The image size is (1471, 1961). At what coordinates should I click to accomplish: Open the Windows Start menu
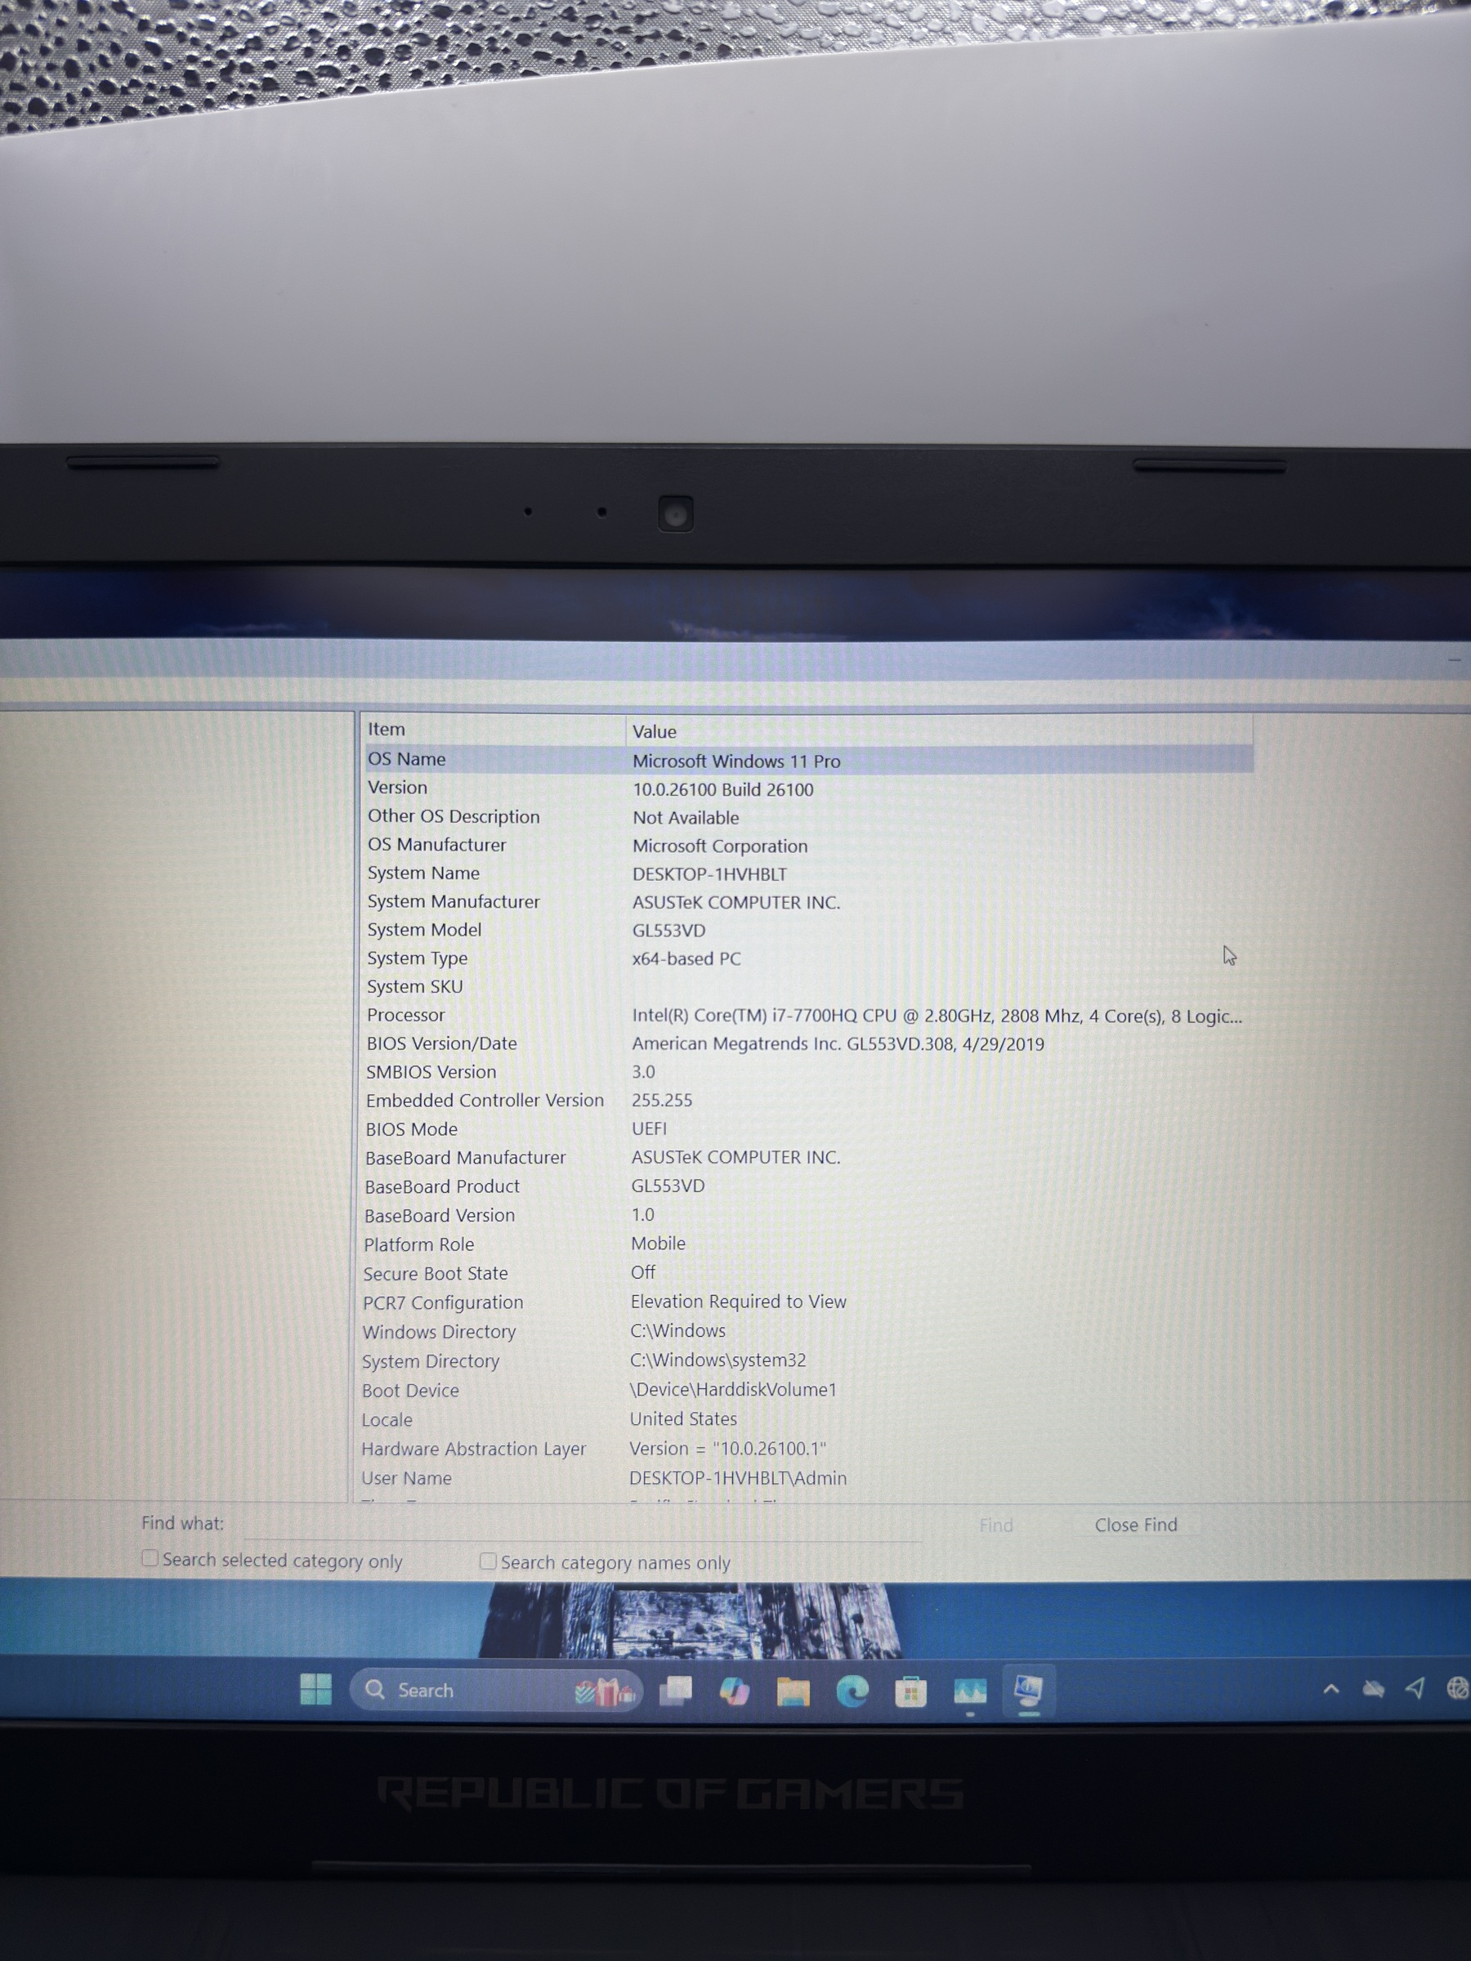[x=315, y=1689]
